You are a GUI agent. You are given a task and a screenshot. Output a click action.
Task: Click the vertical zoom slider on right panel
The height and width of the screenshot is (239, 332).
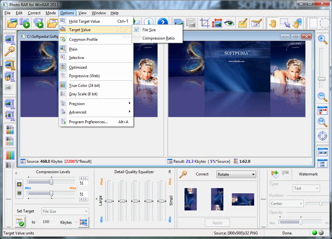tap(322, 79)
